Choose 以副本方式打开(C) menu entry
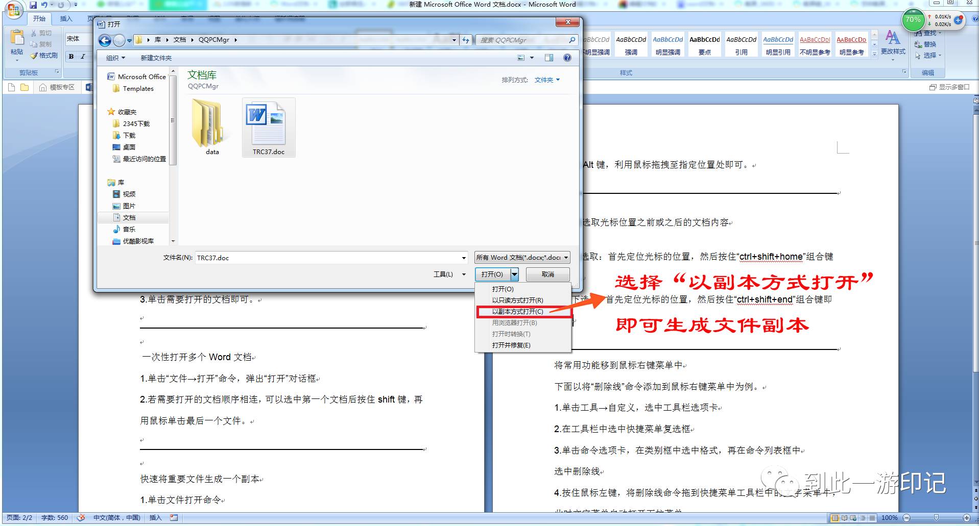979x526 pixels. [x=523, y=312]
